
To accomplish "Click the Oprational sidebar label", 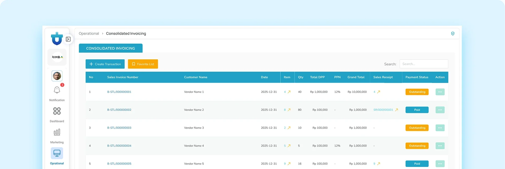I will click(57, 163).
